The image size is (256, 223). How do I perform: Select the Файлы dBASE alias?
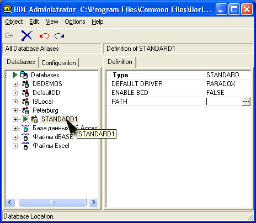pyautogui.click(x=53, y=137)
